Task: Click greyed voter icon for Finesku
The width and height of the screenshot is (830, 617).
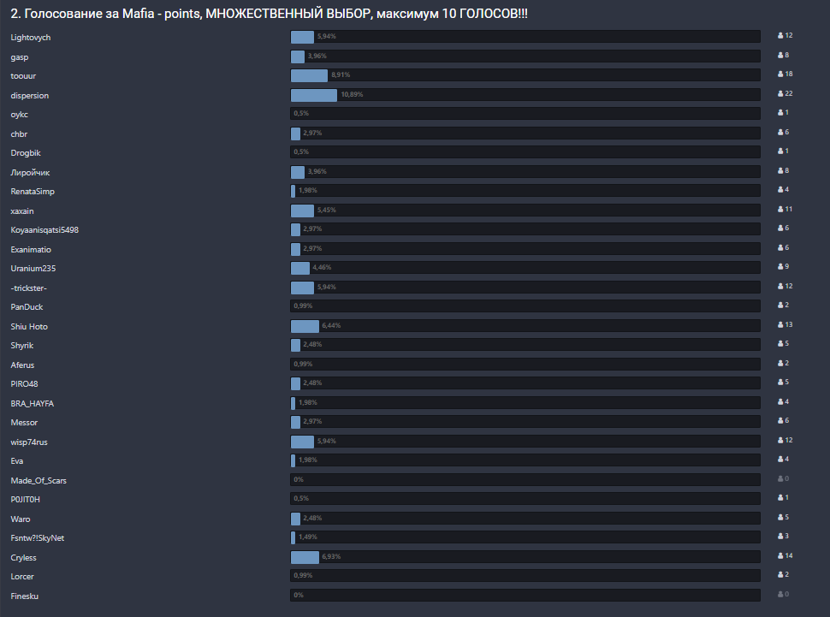Action: [780, 595]
